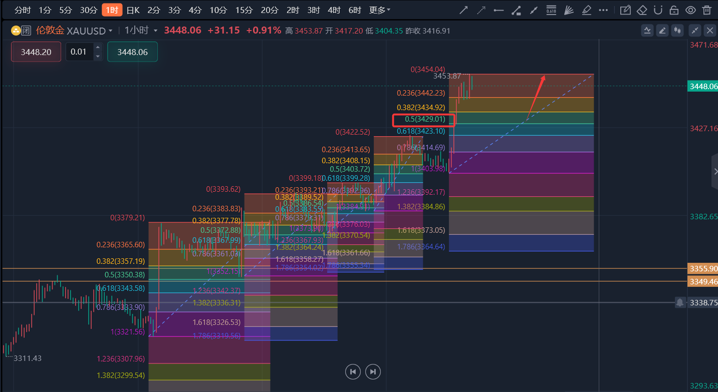Open the indicators line-chart icon
718x392 pixels.
click(x=647, y=31)
